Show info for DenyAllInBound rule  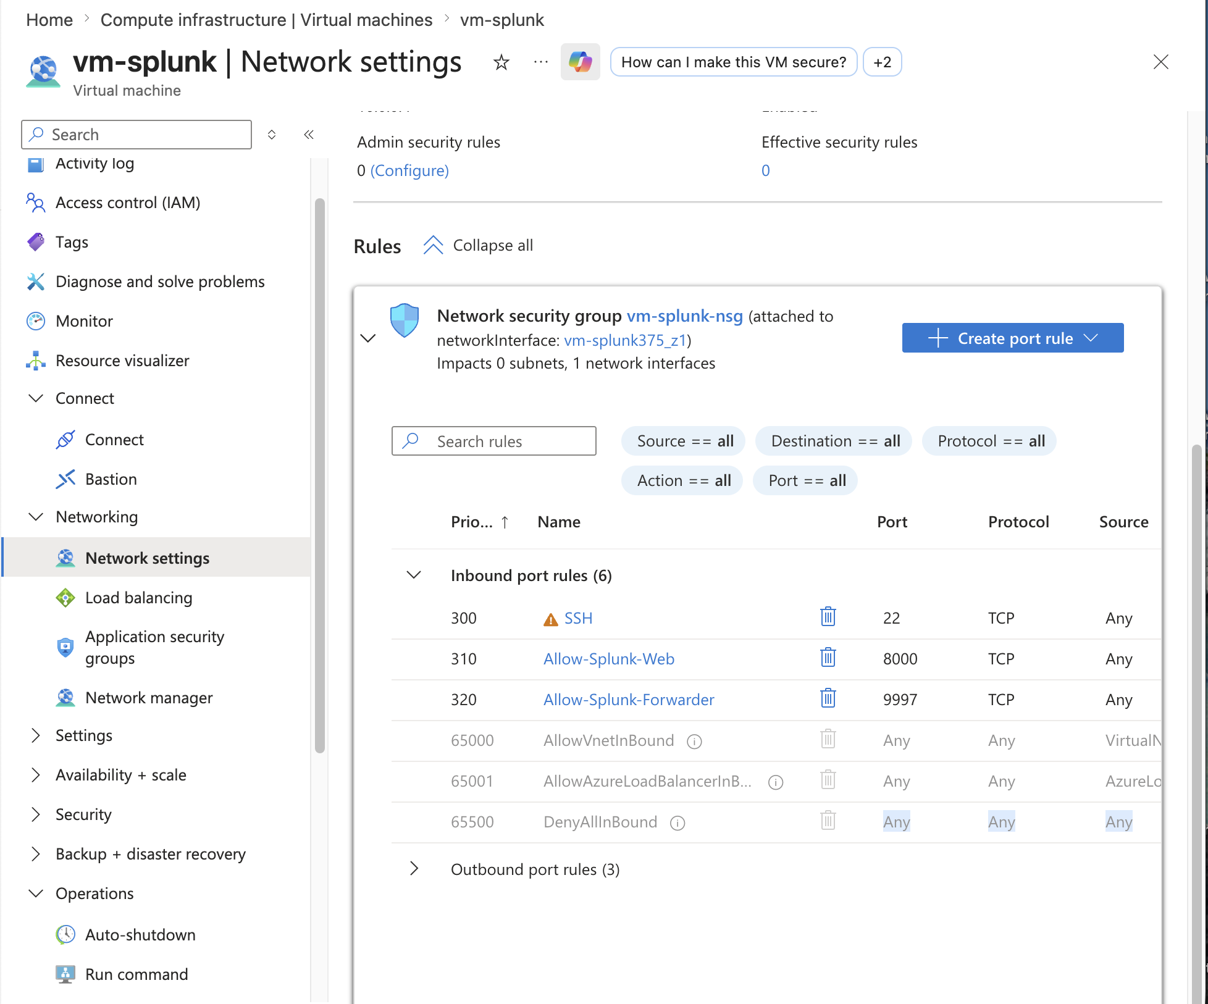pyautogui.click(x=677, y=822)
